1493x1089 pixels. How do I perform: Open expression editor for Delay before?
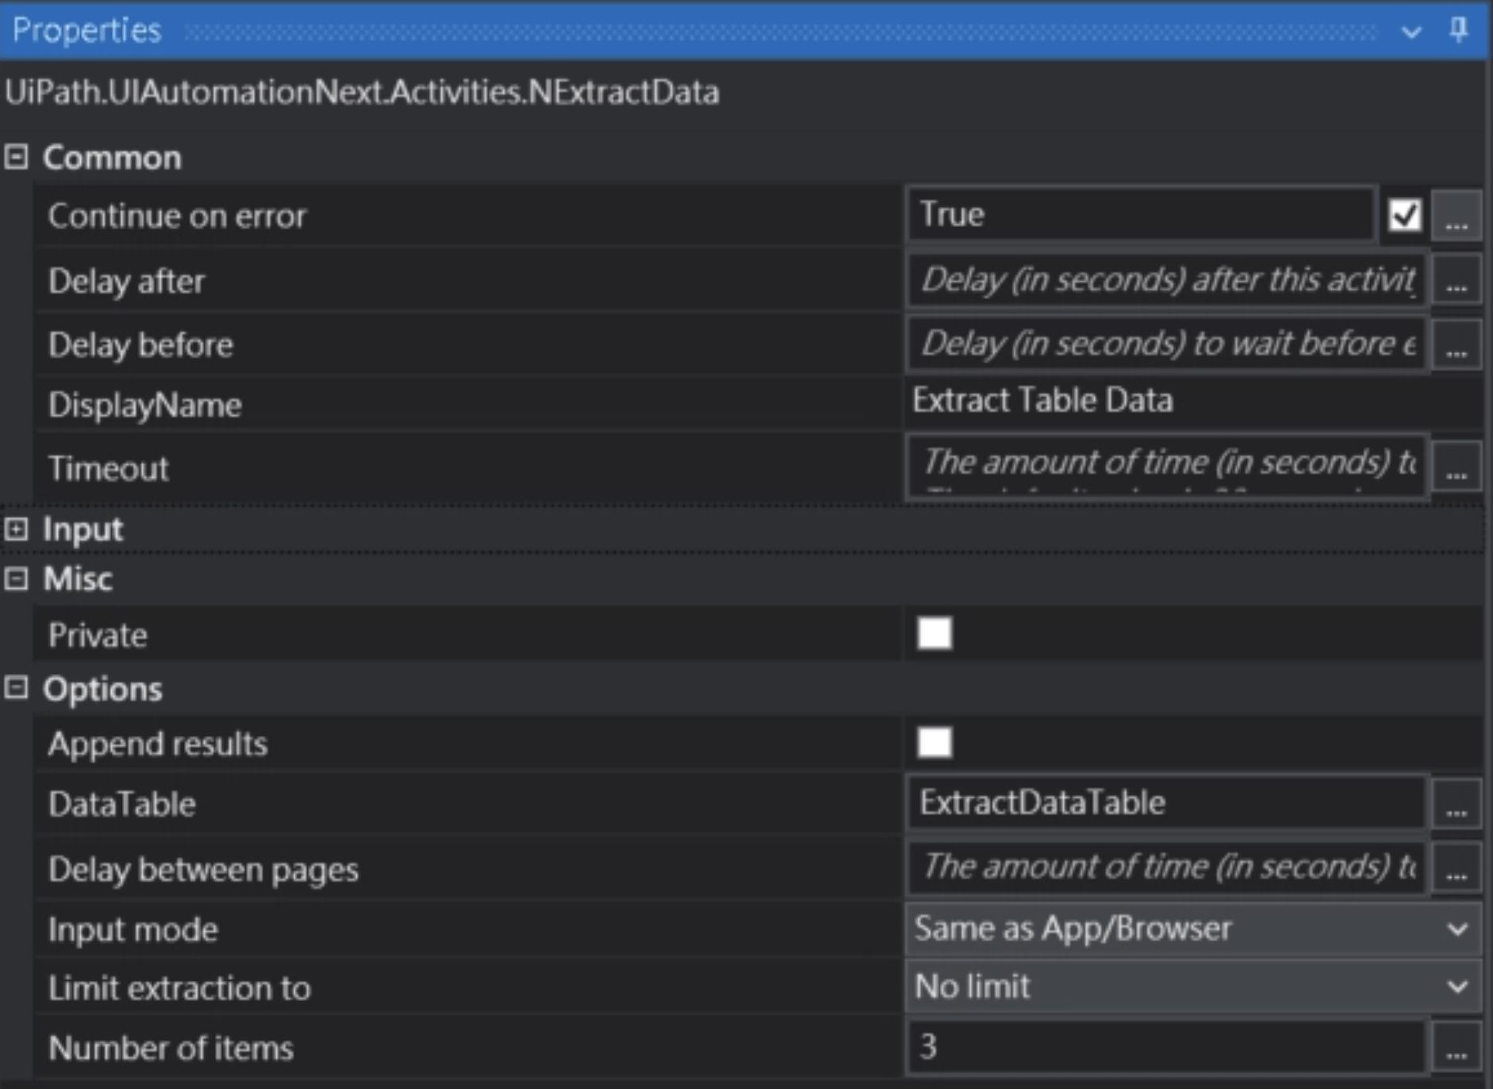pos(1456,345)
